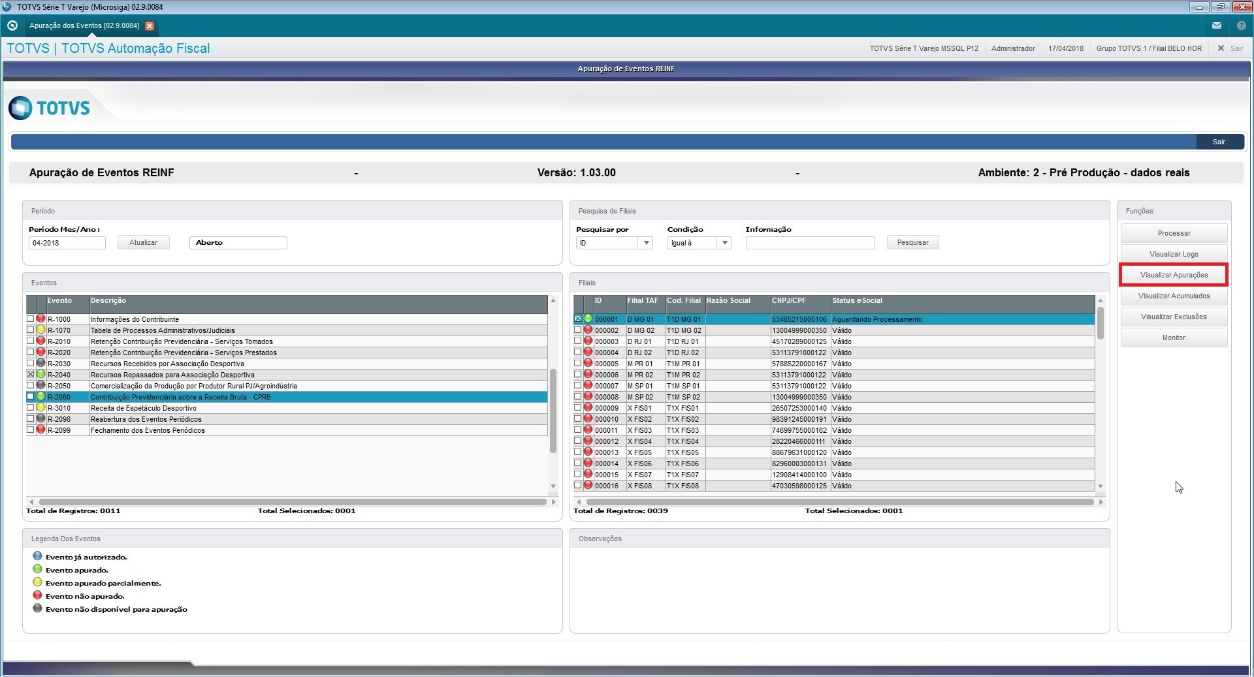Image resolution: width=1254 pixels, height=677 pixels.
Task: Click the gray status icon of R-2050
Action: coord(40,386)
